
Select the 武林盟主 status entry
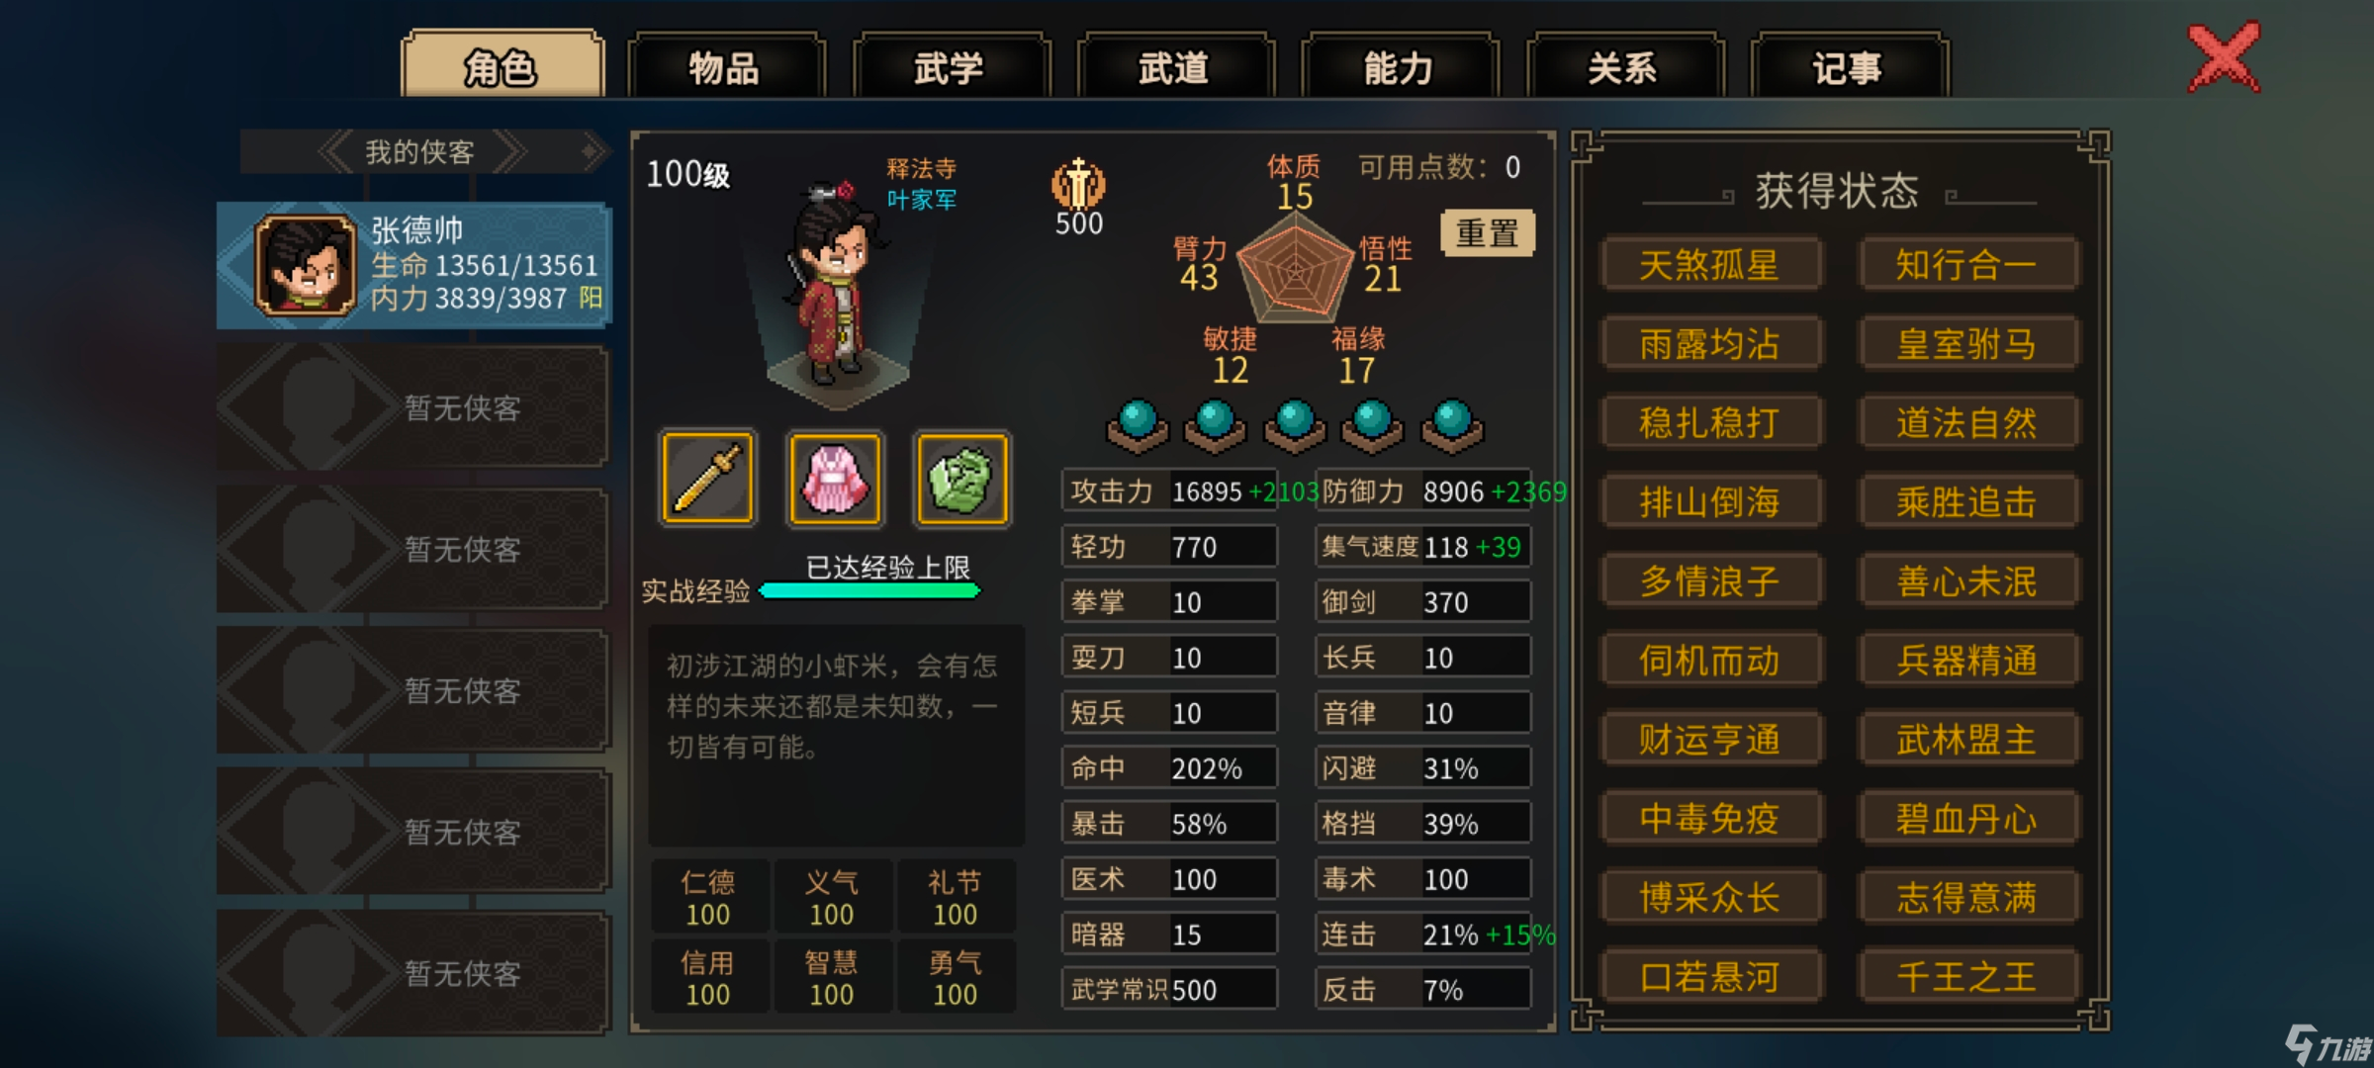tap(1967, 740)
